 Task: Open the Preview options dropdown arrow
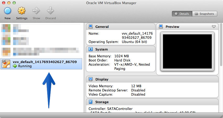pyautogui.click(x=214, y=27)
